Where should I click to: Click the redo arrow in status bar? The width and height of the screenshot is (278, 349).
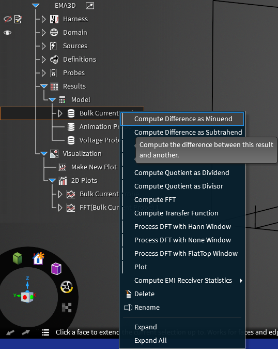[x=26, y=332]
